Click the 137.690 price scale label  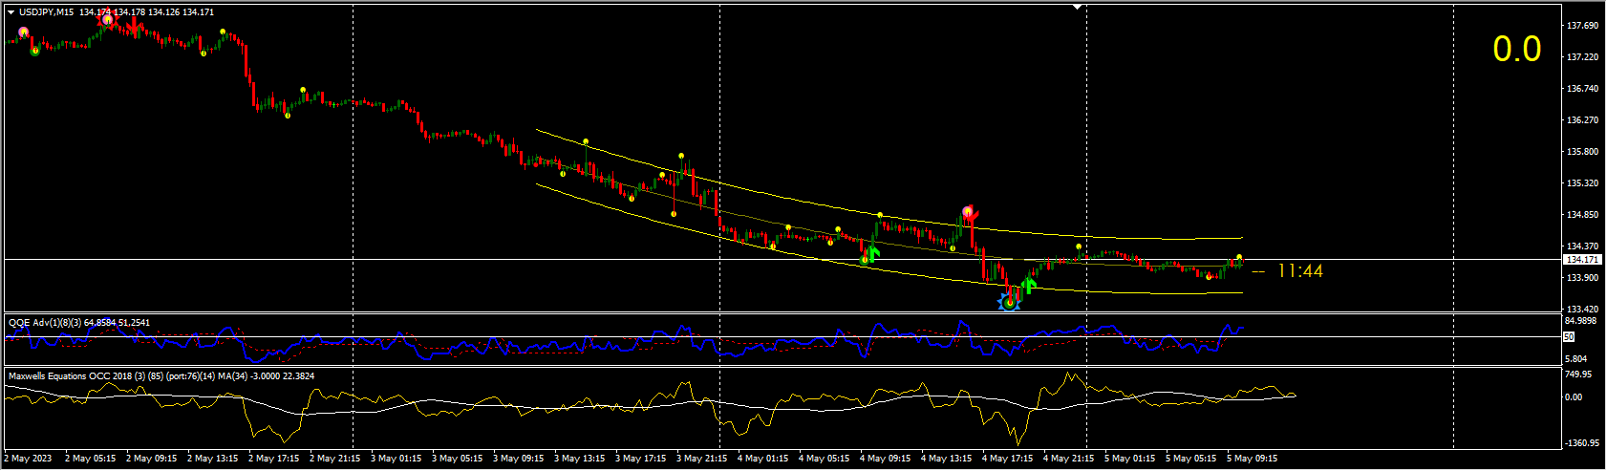click(1583, 26)
